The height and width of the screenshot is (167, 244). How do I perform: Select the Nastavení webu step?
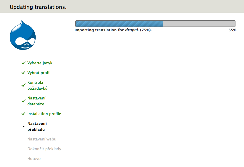click(x=42, y=139)
